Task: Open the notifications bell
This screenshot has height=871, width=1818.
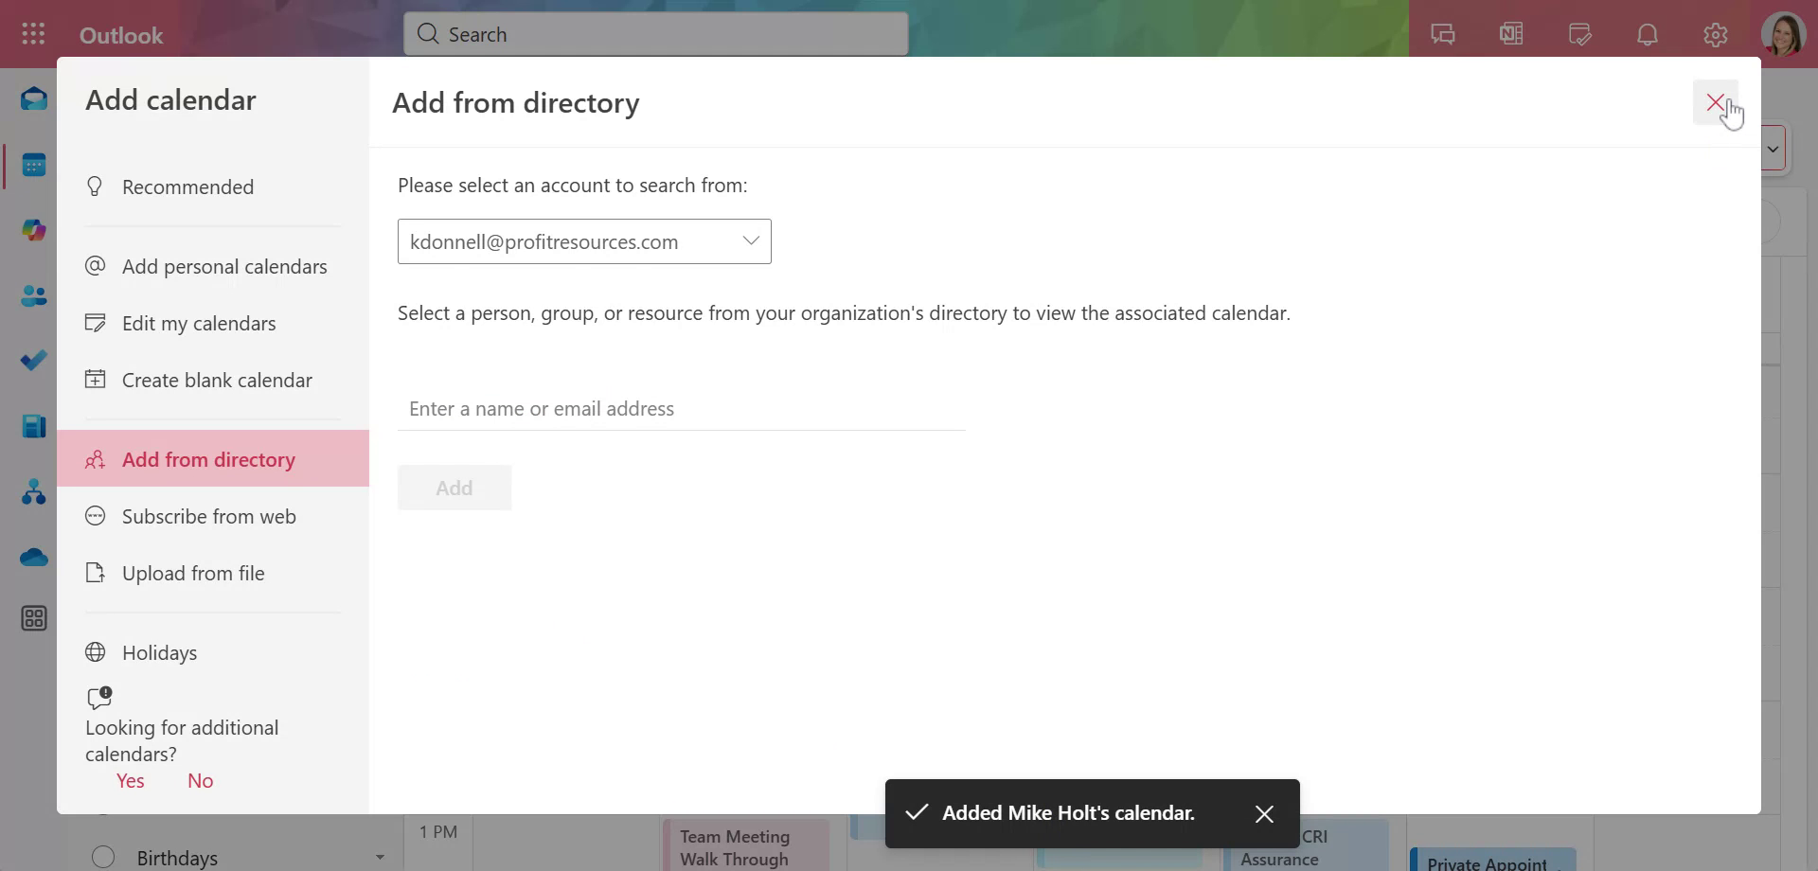Action: [x=1648, y=35]
